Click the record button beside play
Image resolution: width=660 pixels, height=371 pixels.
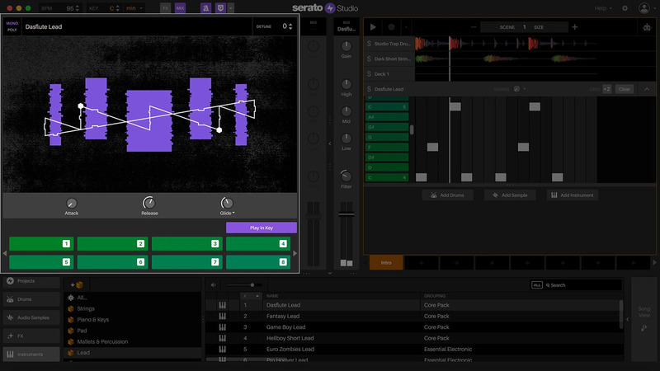click(x=391, y=27)
